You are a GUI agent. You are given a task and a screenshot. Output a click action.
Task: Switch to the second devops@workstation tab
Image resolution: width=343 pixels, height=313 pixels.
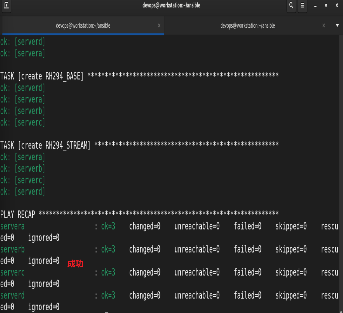(x=248, y=26)
